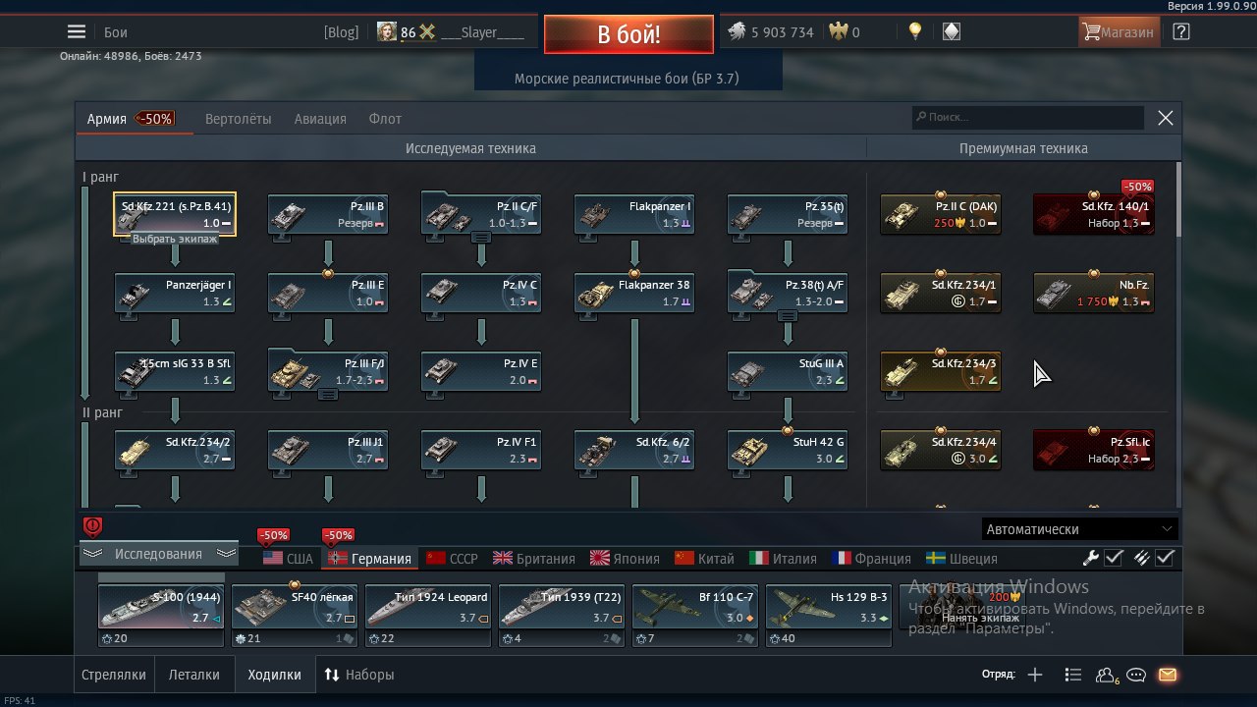
Task: Collapse the Исследования panel
Action: [158, 554]
